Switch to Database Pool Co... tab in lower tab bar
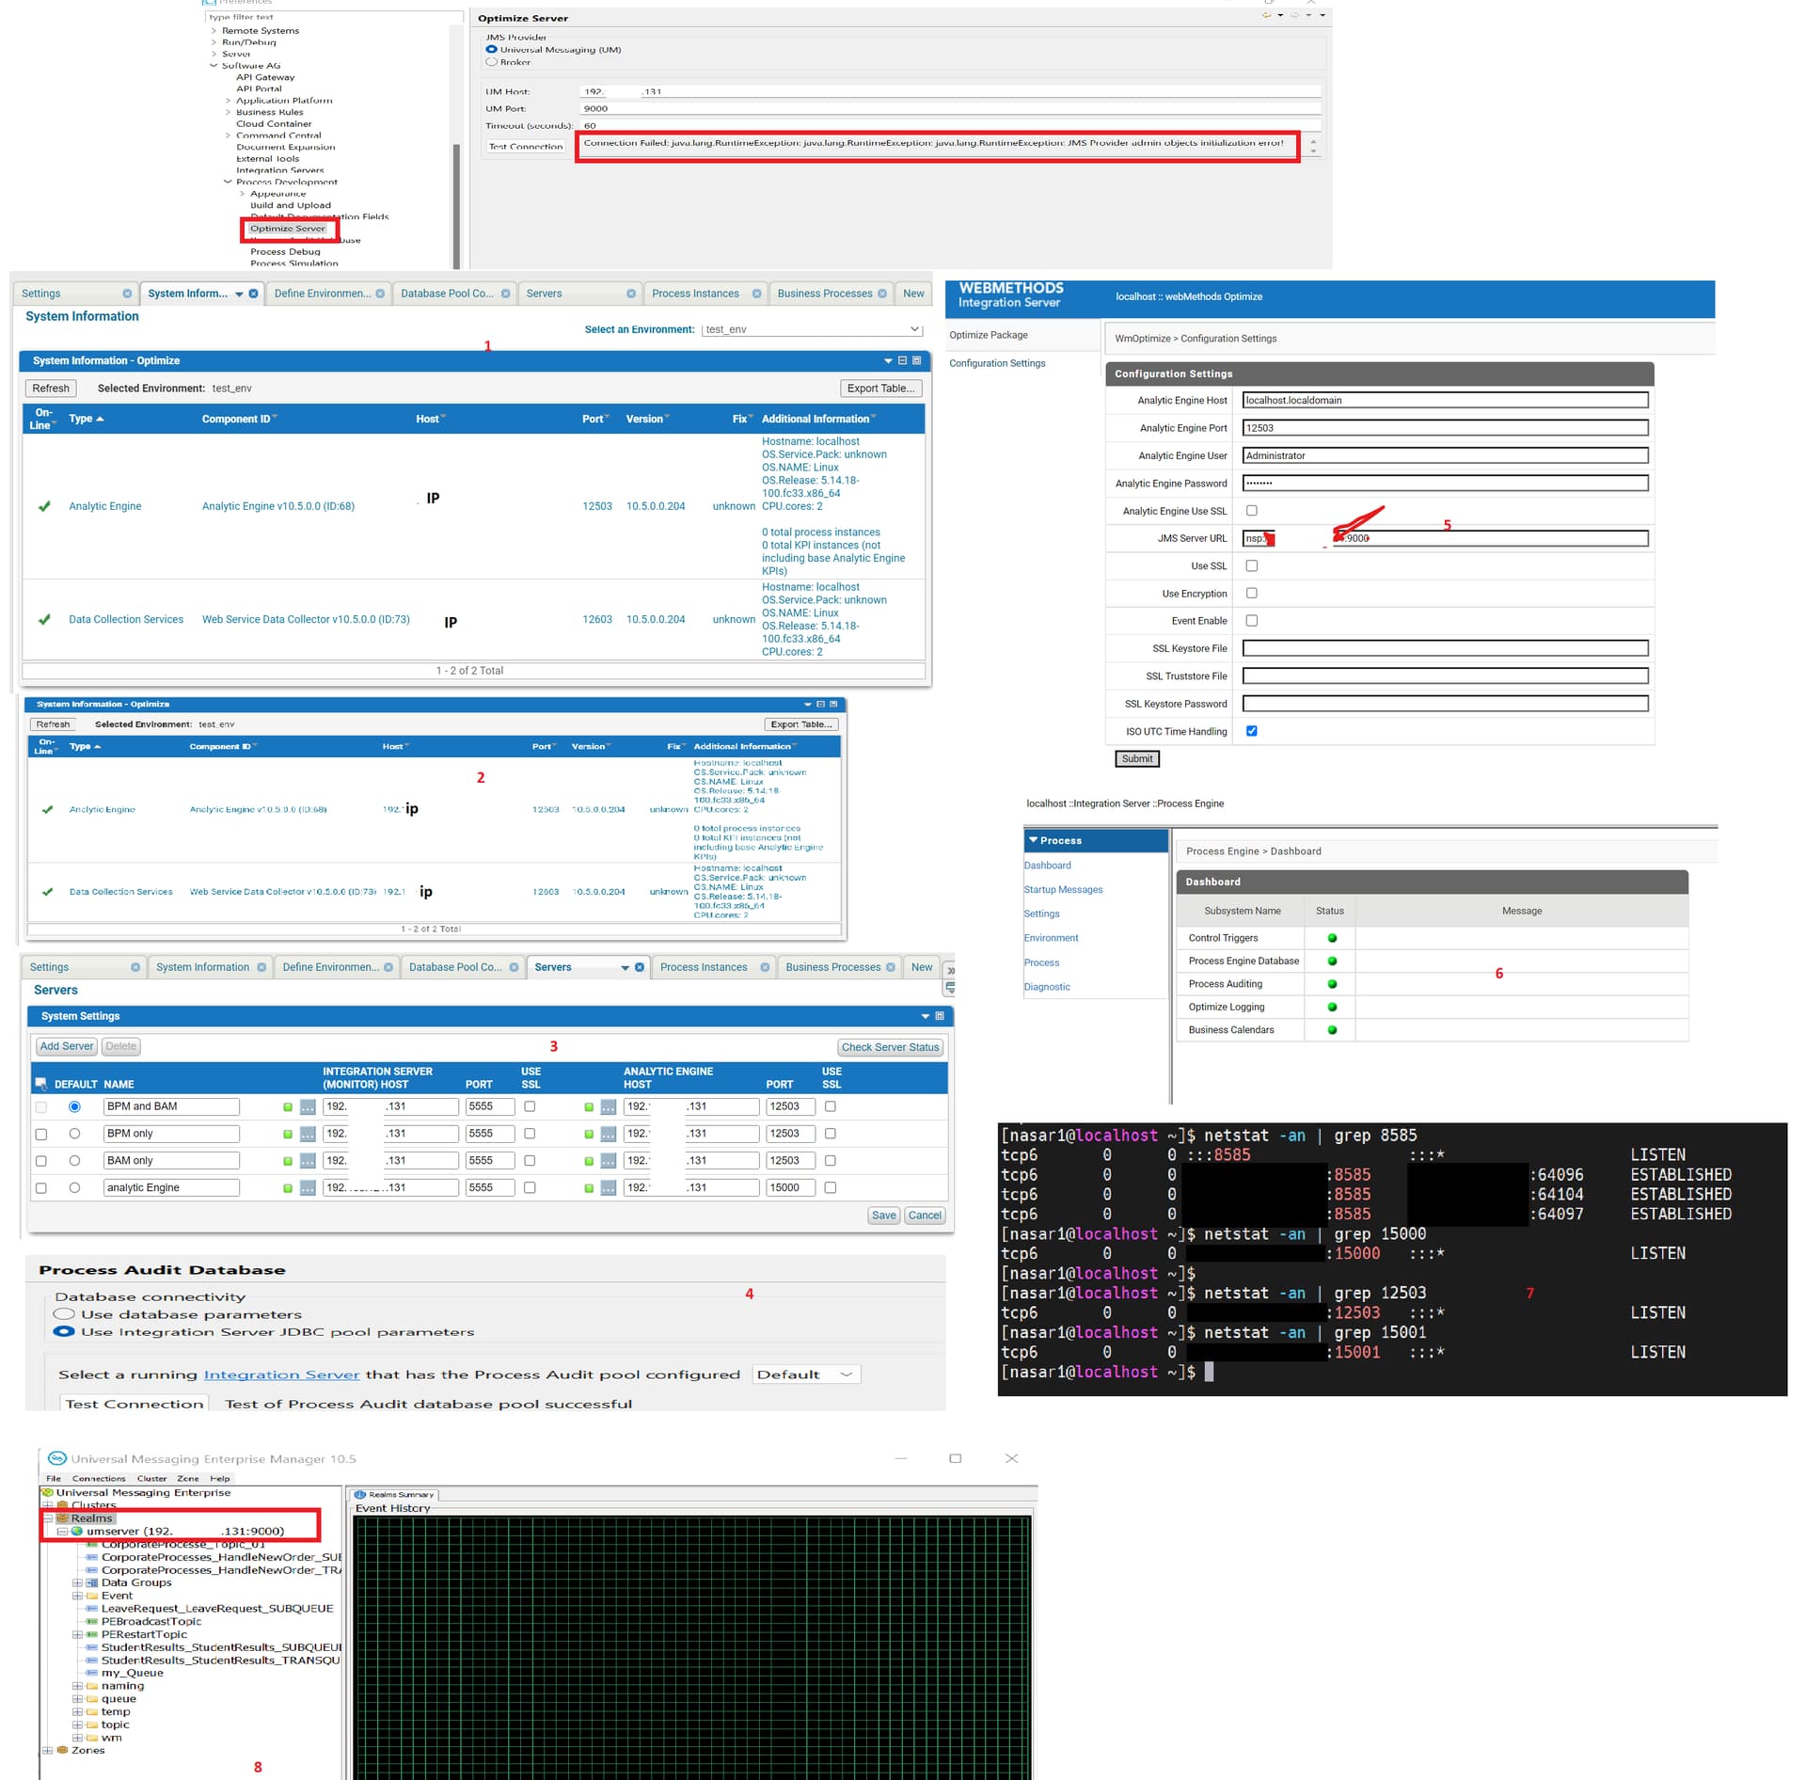 [455, 968]
